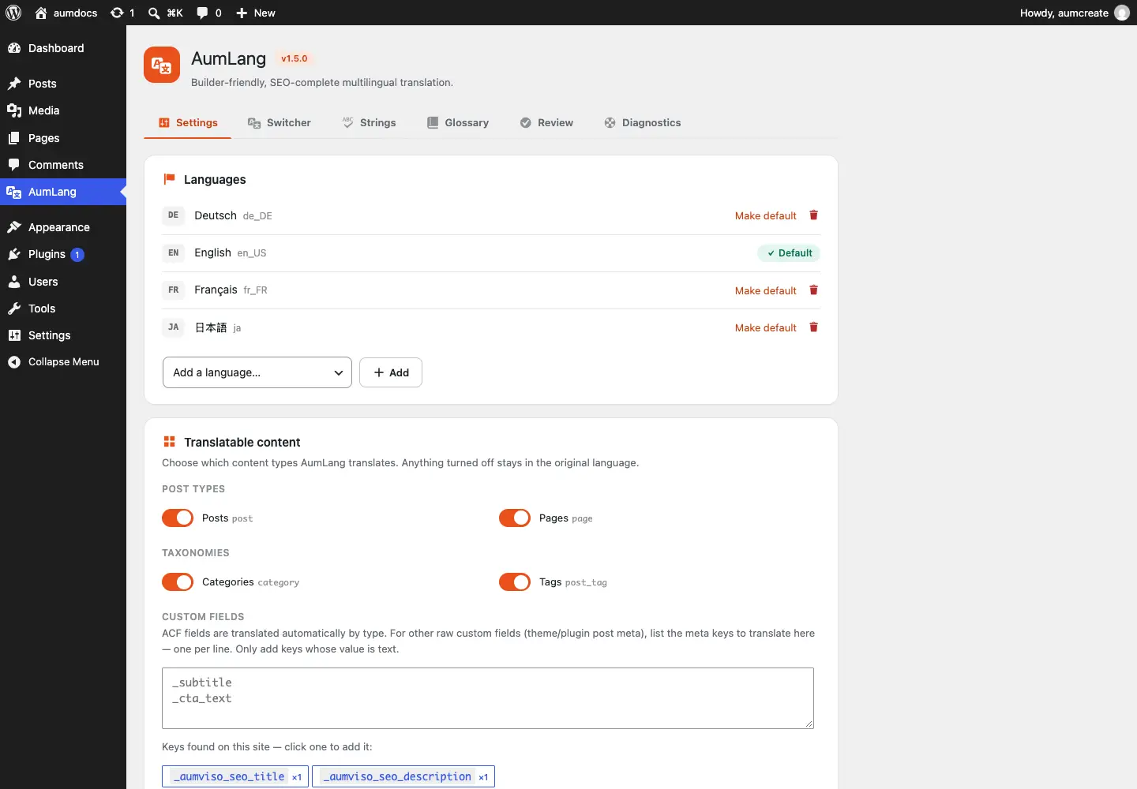Open Plugins menu in sidebar
Image resolution: width=1137 pixels, height=789 pixels.
pos(63,254)
